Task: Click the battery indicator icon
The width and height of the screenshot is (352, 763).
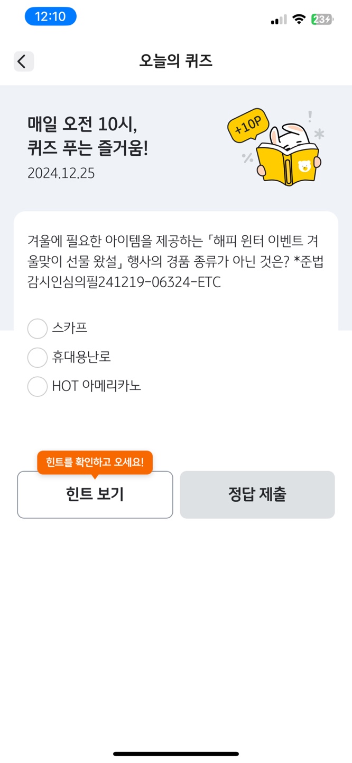Action: pyautogui.click(x=322, y=20)
